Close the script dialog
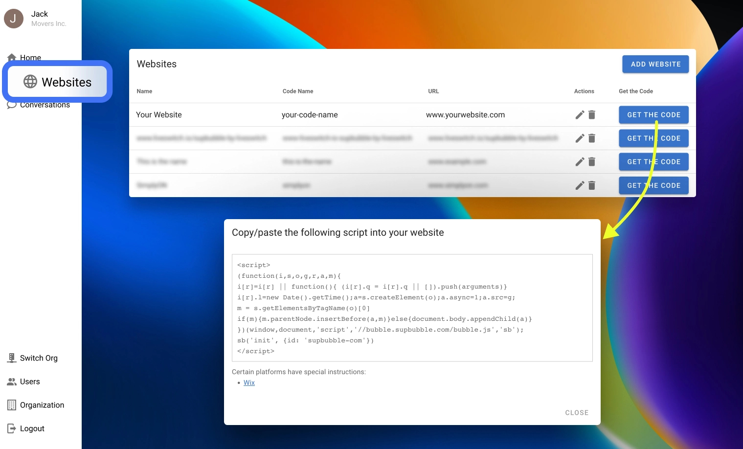The image size is (743, 449). tap(577, 413)
